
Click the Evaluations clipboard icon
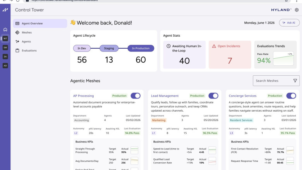coord(17,51)
